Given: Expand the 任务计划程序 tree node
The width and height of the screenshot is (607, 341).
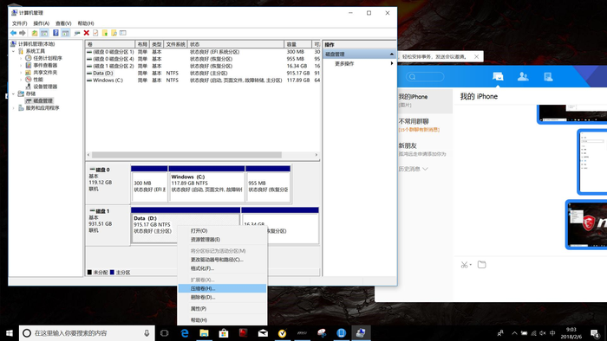Looking at the screenshot, I should [x=21, y=58].
